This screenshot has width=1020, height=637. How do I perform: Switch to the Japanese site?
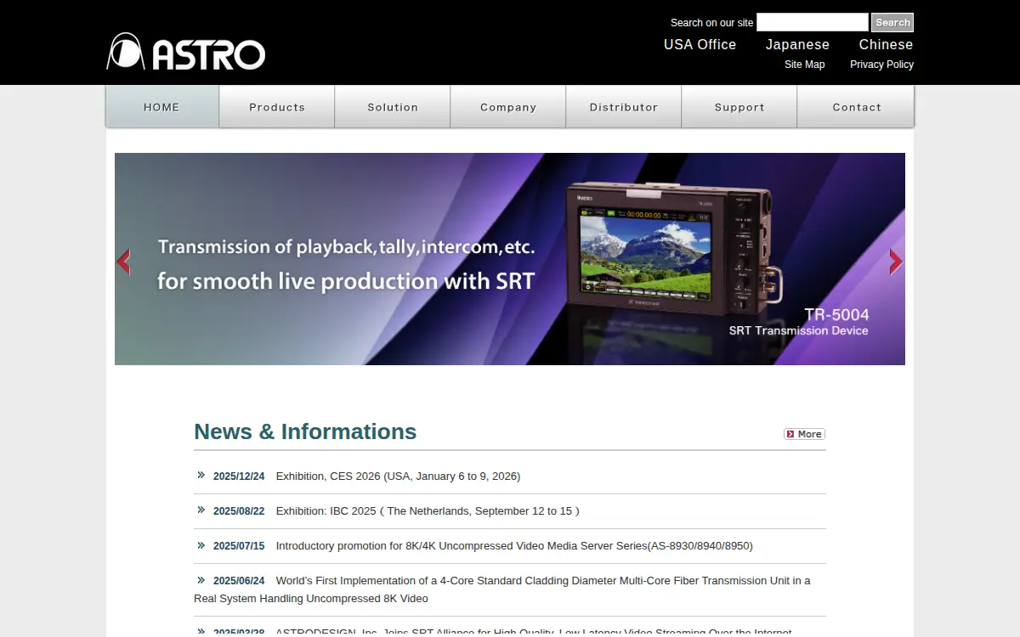click(x=797, y=44)
